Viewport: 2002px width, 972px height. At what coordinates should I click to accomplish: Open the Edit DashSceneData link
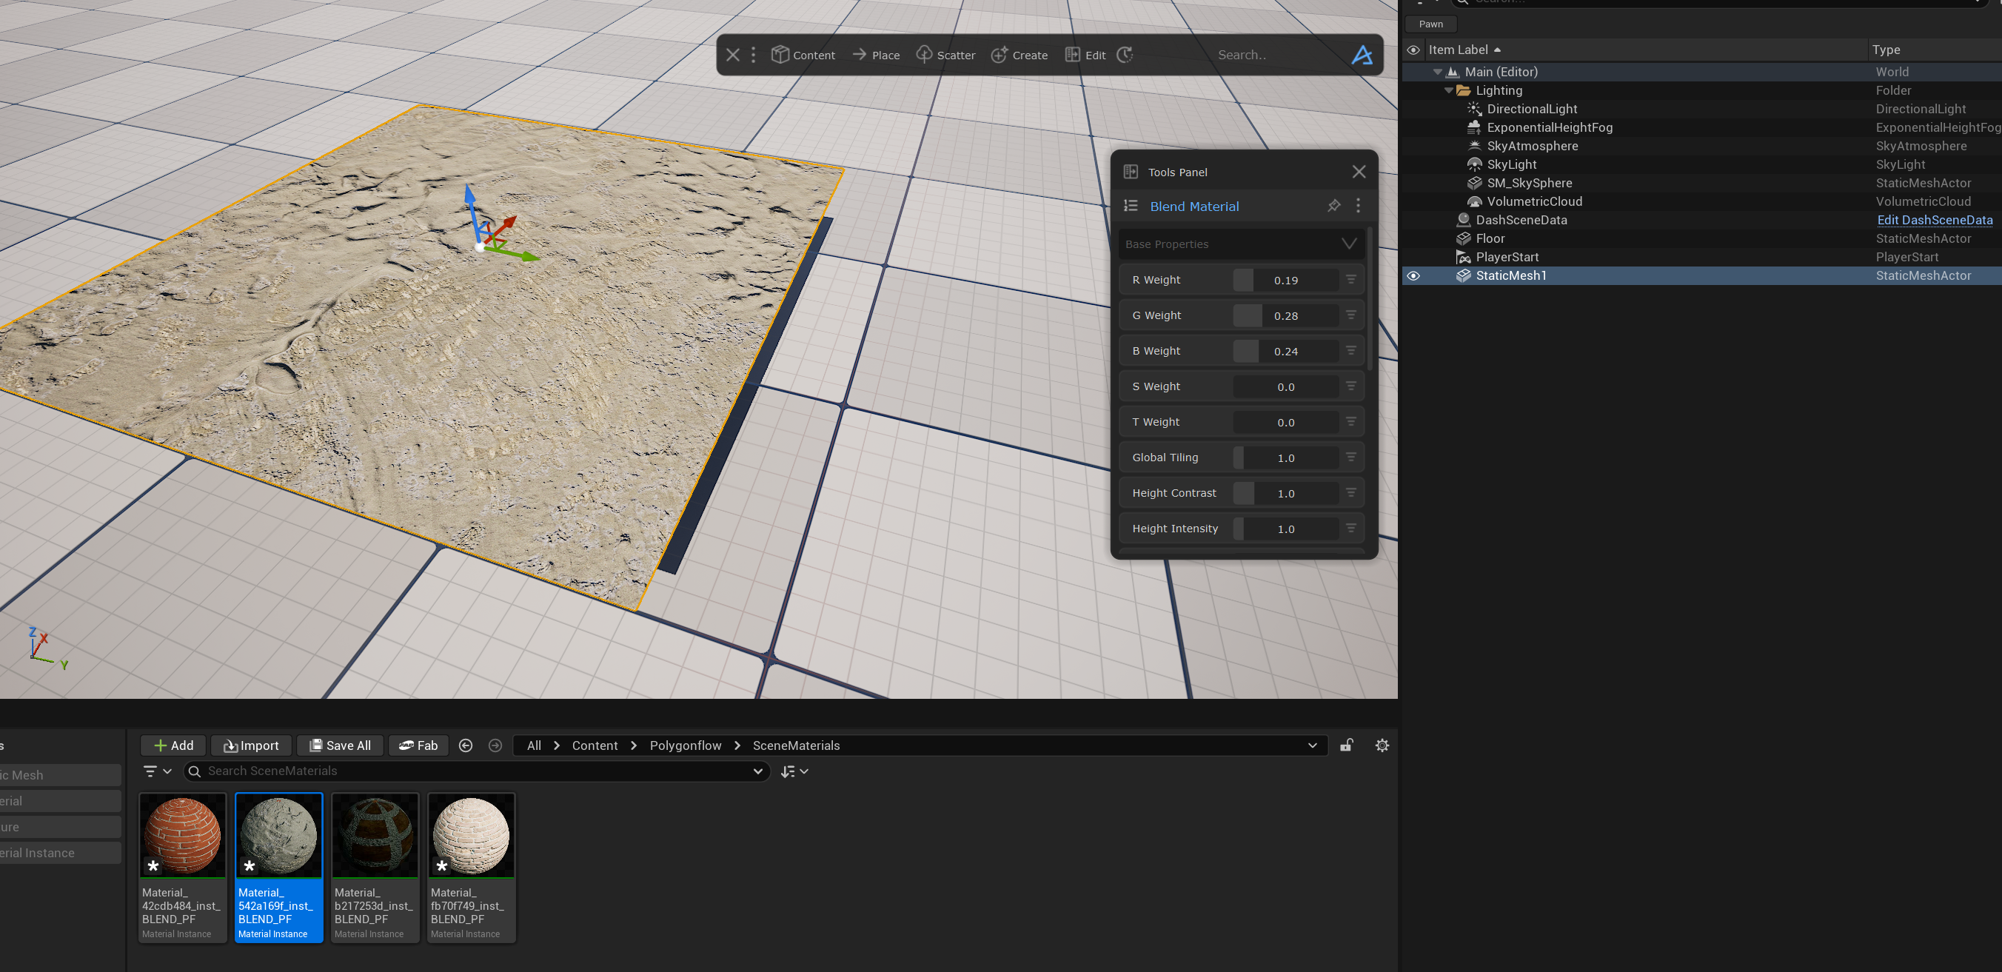pos(1934,220)
